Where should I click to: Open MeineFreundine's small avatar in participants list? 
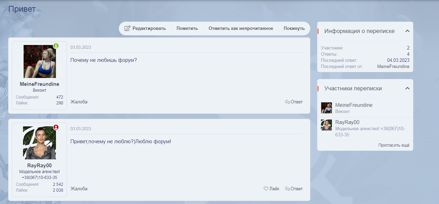(x=326, y=108)
